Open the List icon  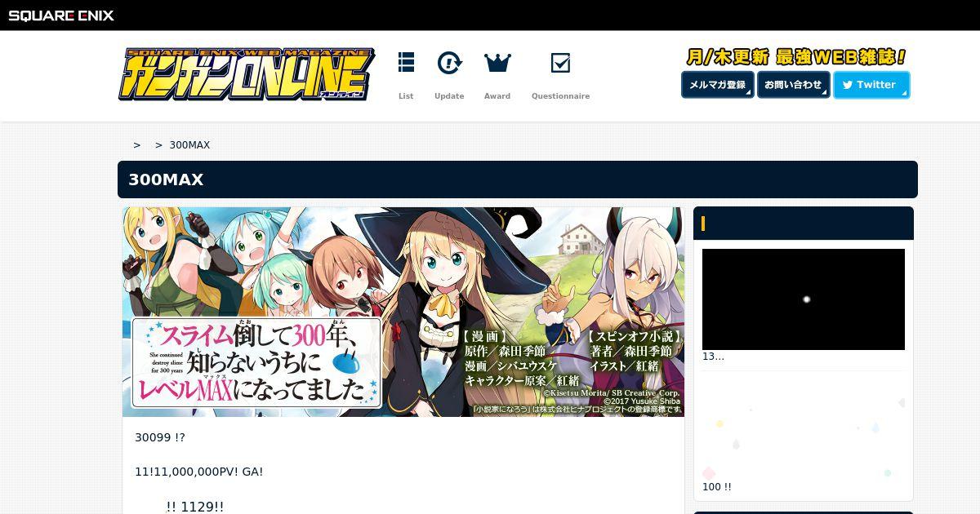coord(406,63)
